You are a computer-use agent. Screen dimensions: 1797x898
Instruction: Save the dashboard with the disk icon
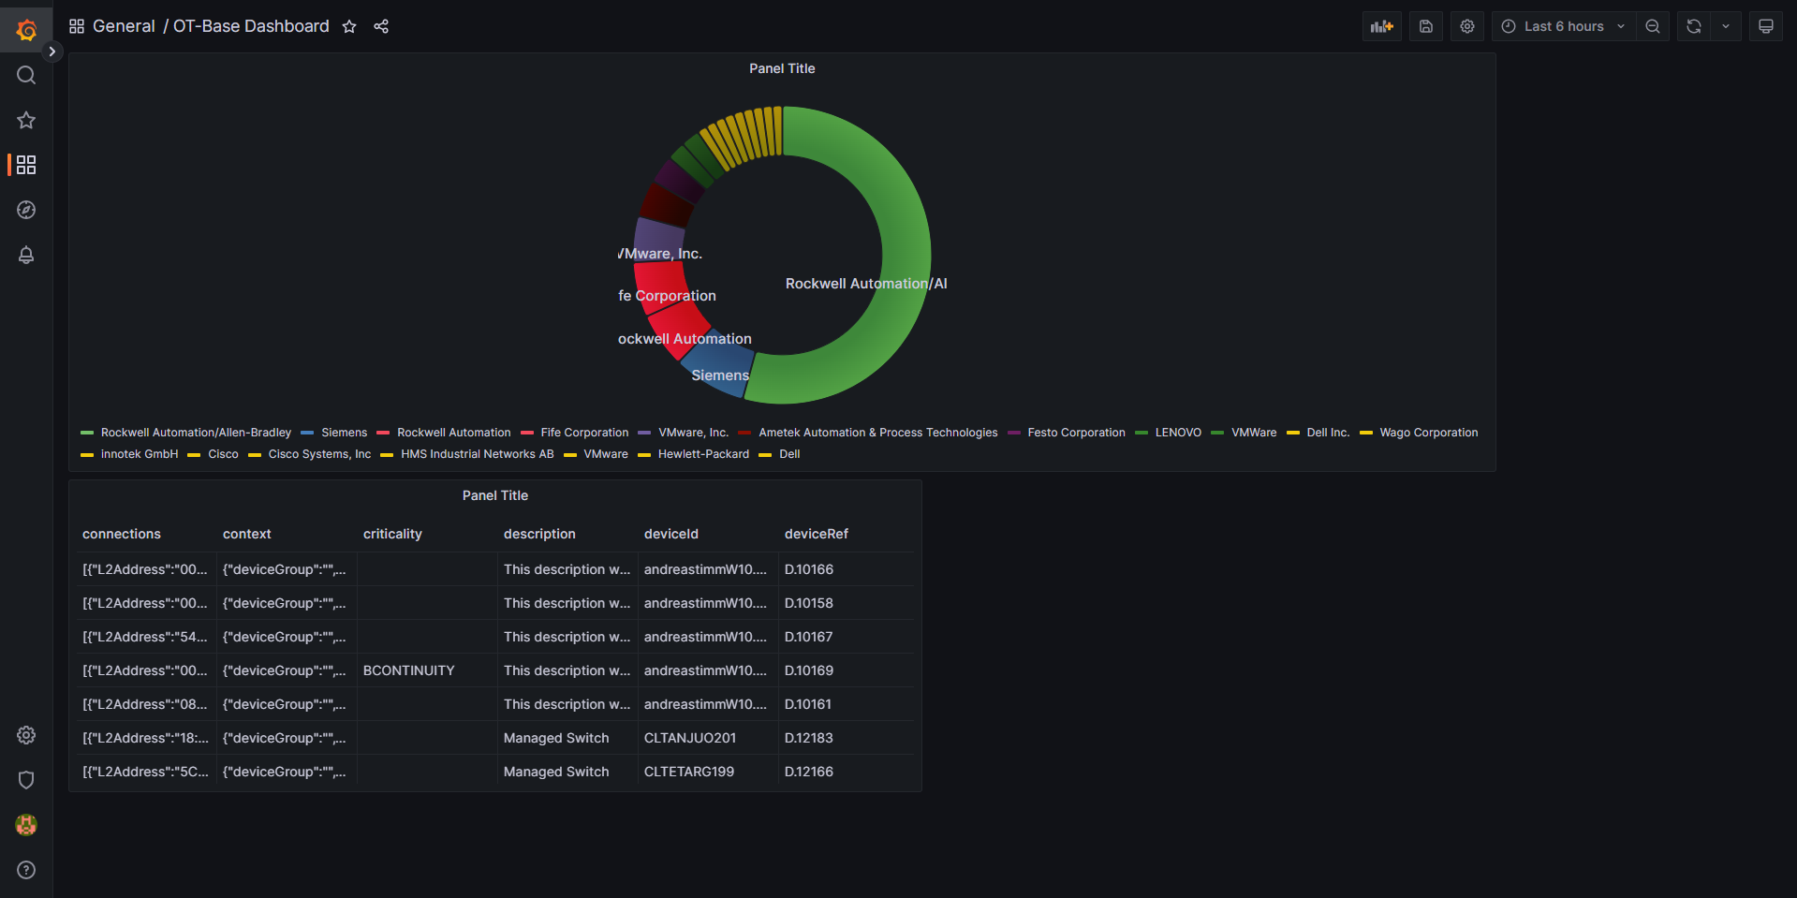[1426, 26]
